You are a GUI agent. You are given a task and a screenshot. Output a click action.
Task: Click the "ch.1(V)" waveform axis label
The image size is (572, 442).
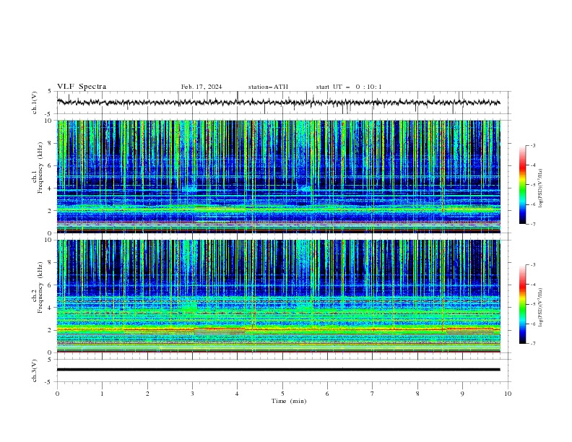pyautogui.click(x=35, y=103)
